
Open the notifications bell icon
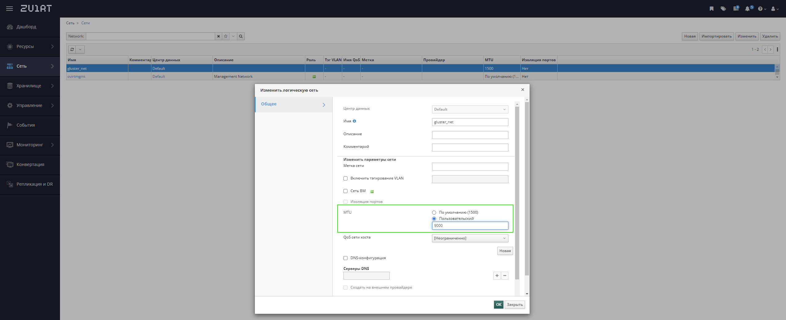tap(748, 9)
